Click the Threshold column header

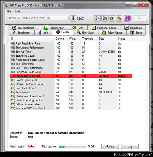(89, 39)
